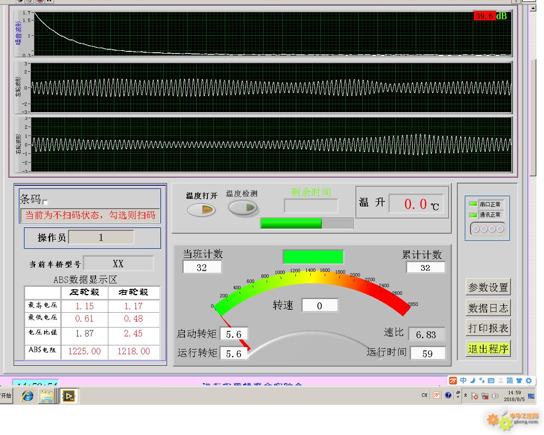Click the 右轮波形 right wheel waveform chart
This screenshot has height=435, width=544.
[271, 144]
